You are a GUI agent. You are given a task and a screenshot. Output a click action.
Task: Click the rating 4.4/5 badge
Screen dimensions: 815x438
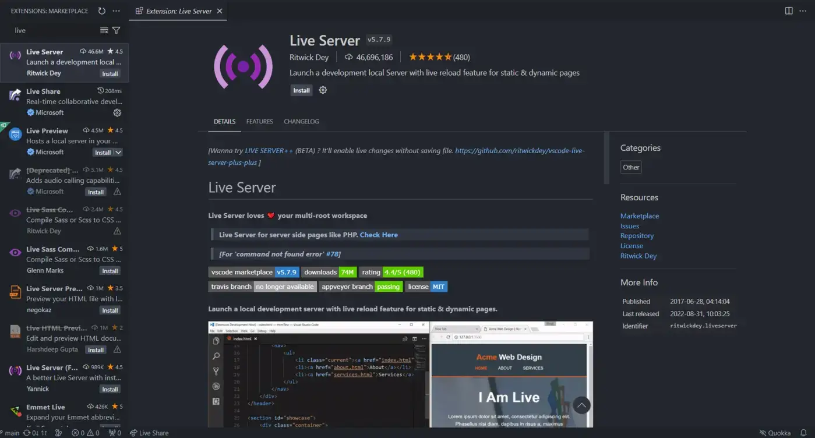tap(391, 272)
